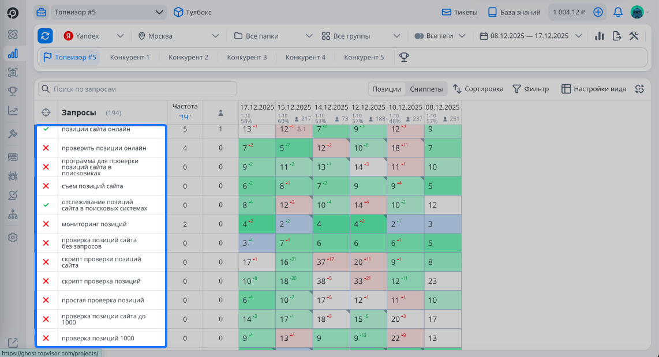Click the 17.12.2025 date column header

pos(257,107)
